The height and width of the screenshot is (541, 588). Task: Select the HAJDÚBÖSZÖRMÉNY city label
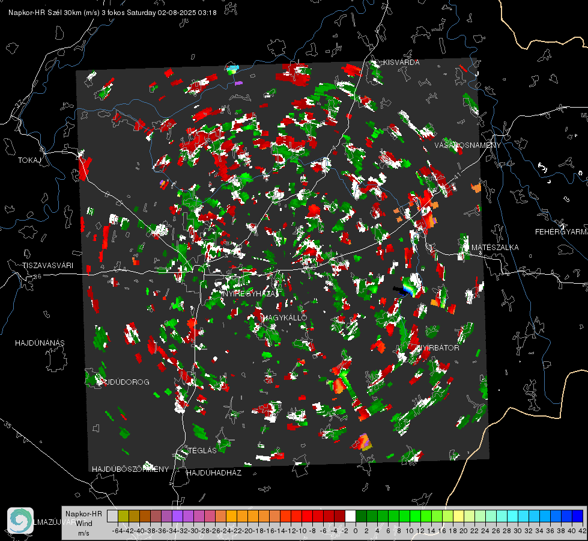pos(130,469)
